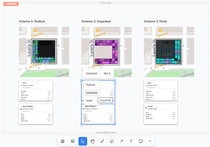Select the Podium SITE data card

[x=35, y=91]
